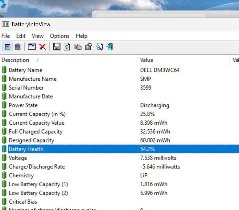
Task: Switch to Show Battery Information view icon
Action: click(x=7, y=47)
